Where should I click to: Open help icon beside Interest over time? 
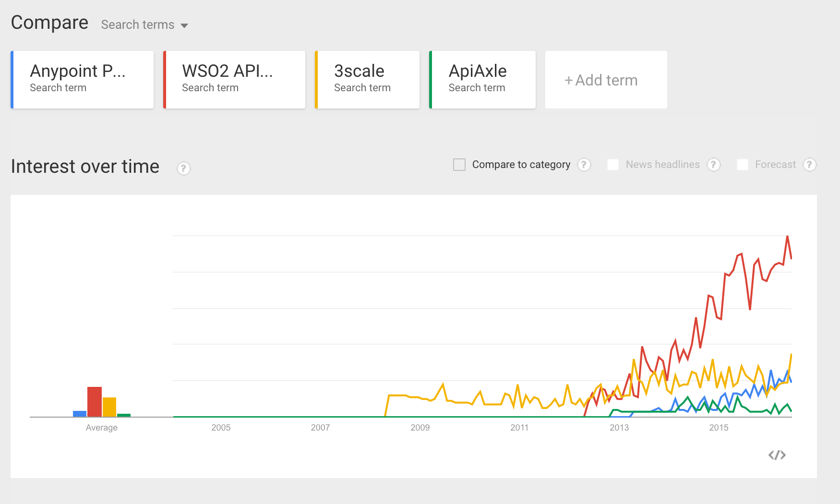183,168
